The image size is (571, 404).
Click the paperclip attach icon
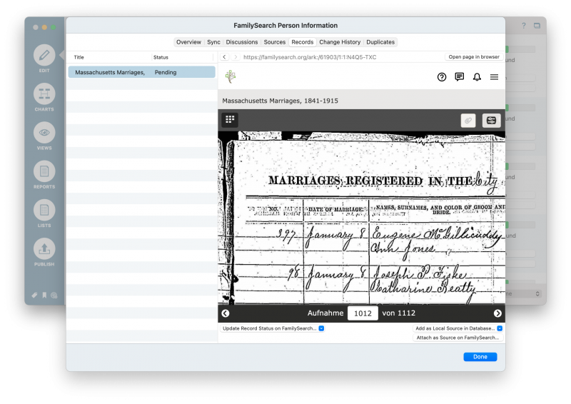pos(468,120)
